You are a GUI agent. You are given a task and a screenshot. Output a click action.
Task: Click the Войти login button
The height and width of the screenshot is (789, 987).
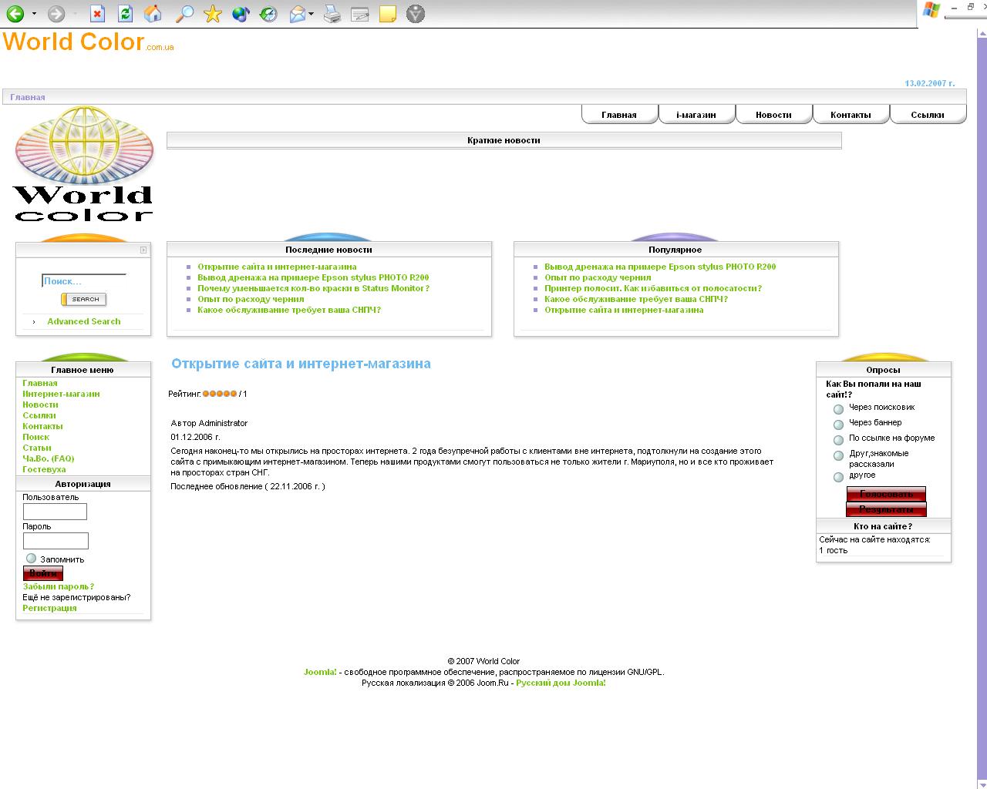(43, 573)
